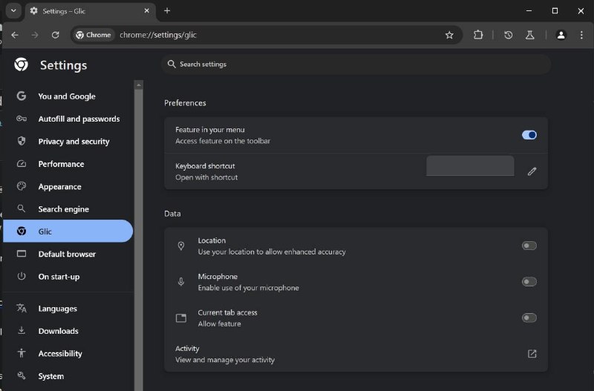Minimize the Chrome window

point(529,10)
